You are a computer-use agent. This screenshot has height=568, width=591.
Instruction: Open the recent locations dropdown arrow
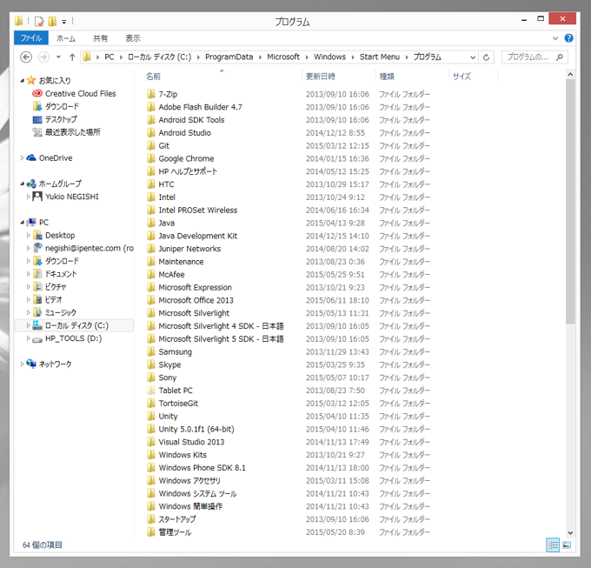58,57
